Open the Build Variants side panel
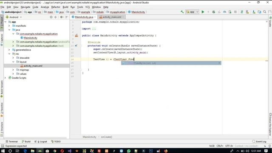Screen dimensions: 272x153 click(x=2, y=89)
